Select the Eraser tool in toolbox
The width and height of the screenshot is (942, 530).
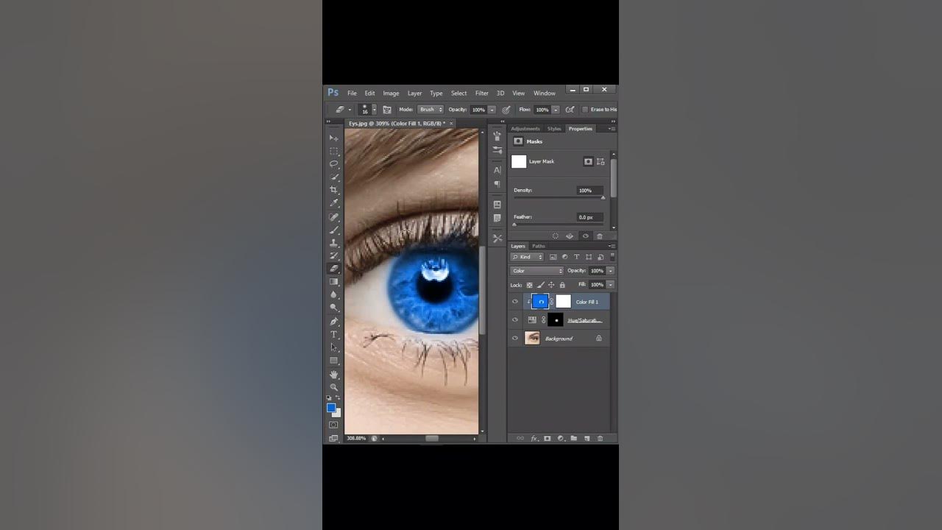pyautogui.click(x=333, y=269)
